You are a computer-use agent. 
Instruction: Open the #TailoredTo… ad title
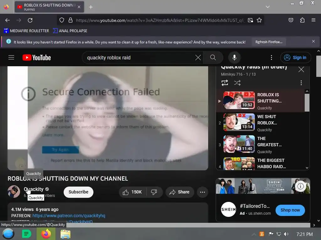(x=255, y=206)
